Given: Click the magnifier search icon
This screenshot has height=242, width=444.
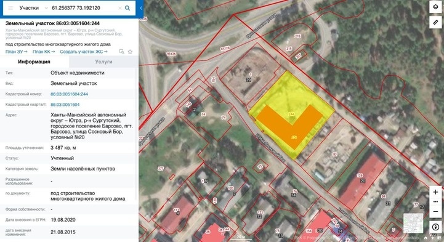Looking at the screenshot, I should [x=127, y=8].
